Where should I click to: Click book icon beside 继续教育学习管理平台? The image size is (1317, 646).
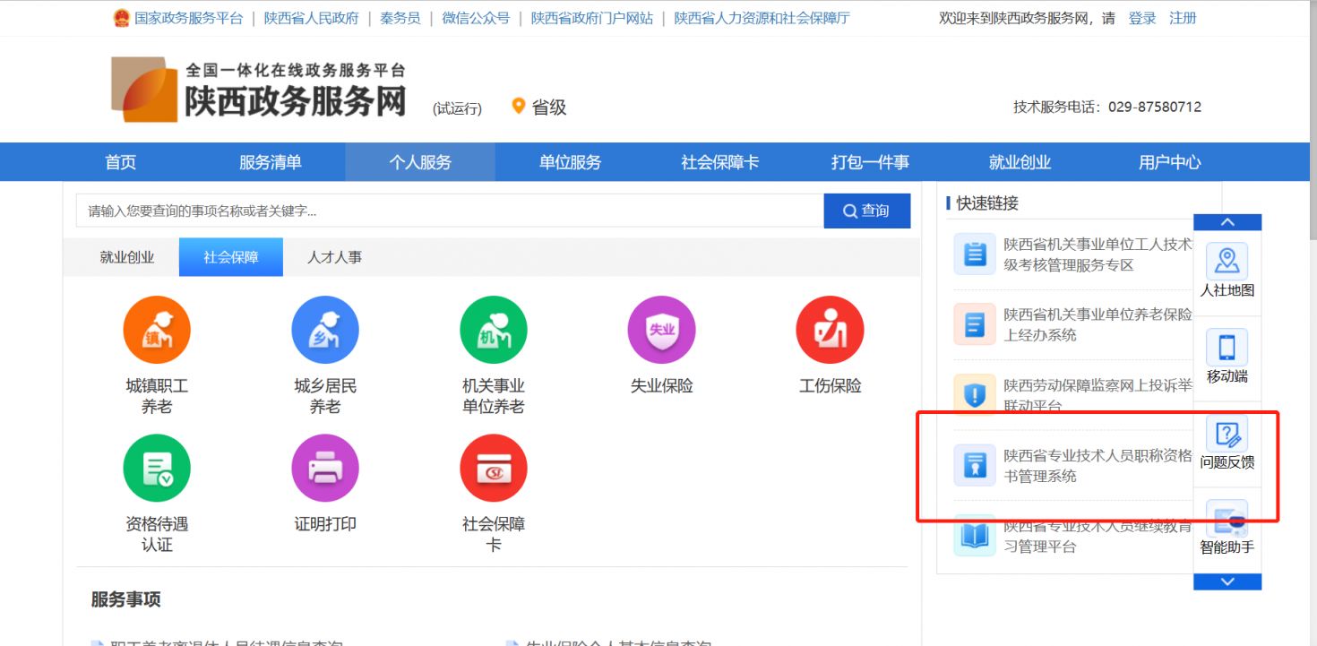[975, 535]
